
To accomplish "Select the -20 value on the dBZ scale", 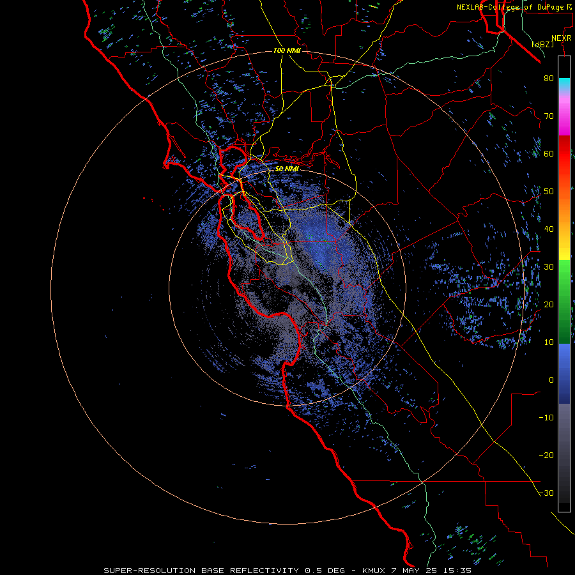I will click(x=546, y=456).
